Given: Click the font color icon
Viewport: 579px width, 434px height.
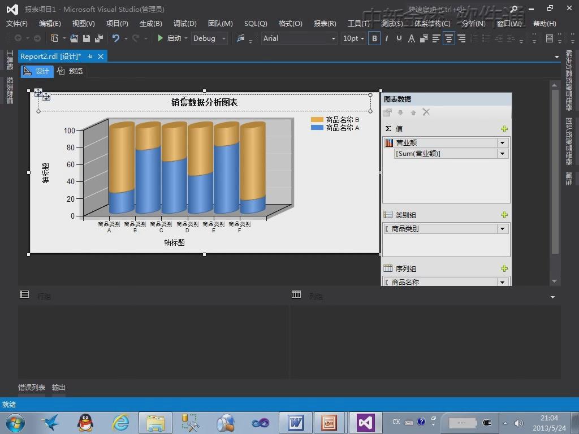Looking at the screenshot, I should [412, 38].
